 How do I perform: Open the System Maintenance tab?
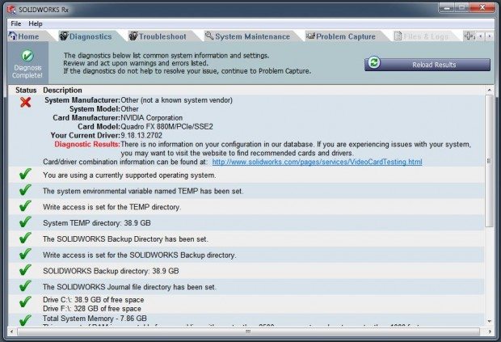(246, 36)
